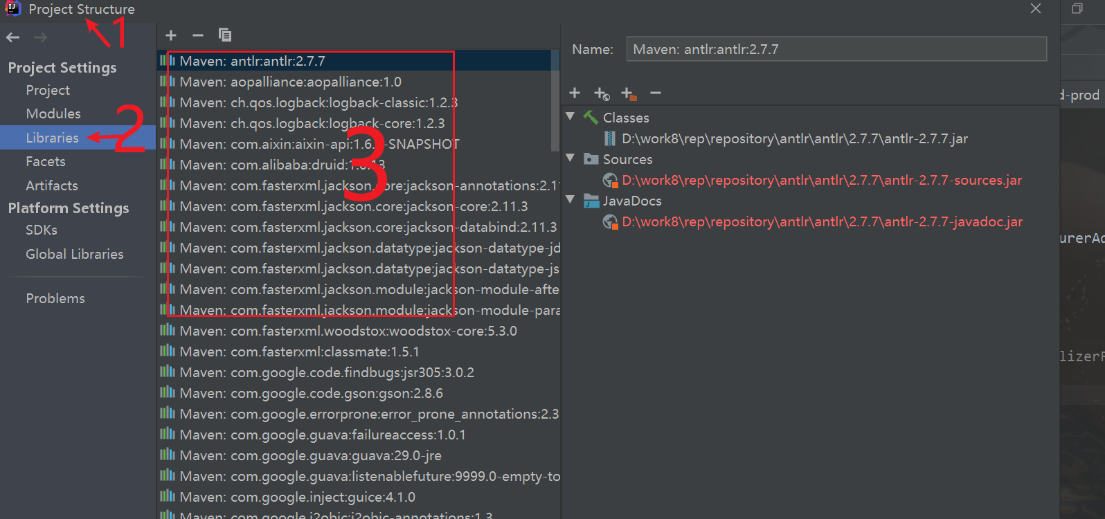Close the Project Structure dialog
Screen dimensions: 1105x519
click(x=1036, y=8)
